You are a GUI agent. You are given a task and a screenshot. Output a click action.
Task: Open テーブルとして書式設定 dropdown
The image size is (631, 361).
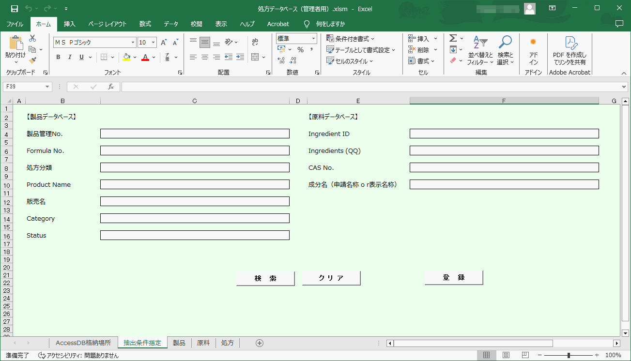tap(361, 50)
